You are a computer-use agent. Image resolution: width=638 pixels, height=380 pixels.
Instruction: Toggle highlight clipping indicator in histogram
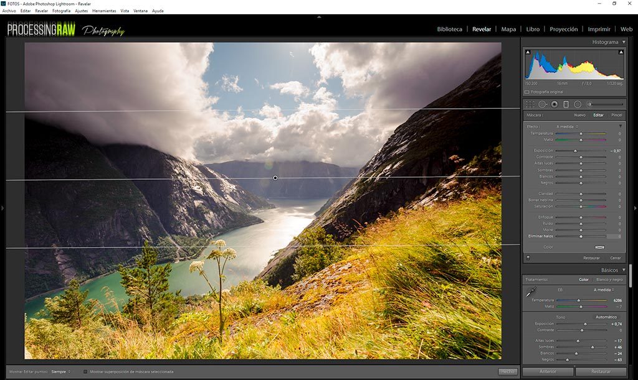[621, 52]
